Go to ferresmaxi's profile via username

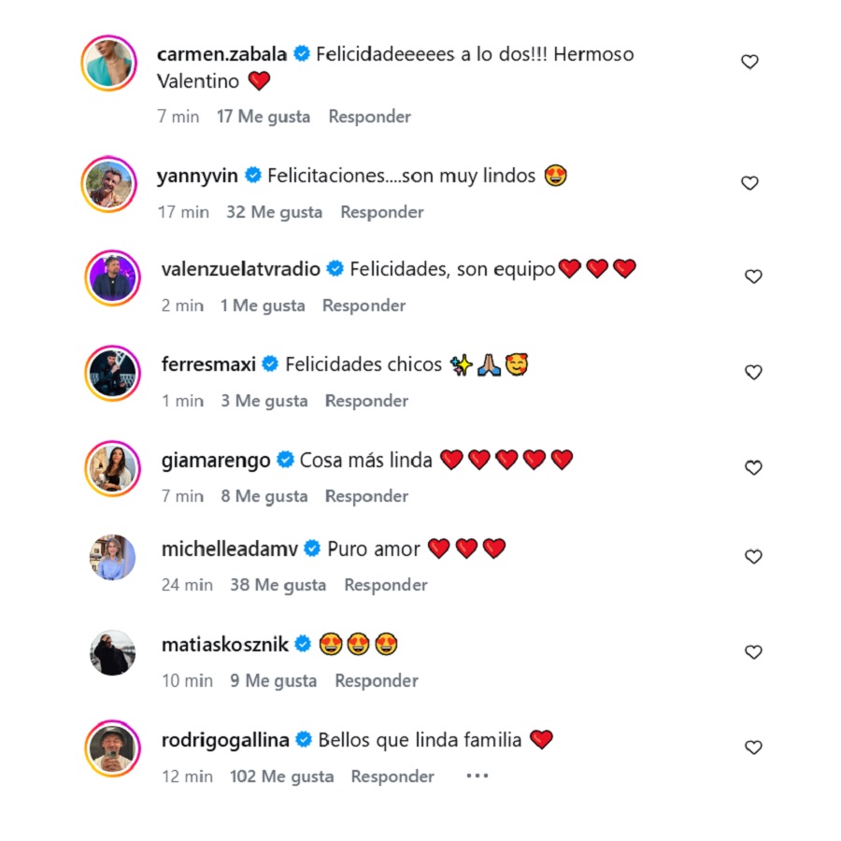pos(208,364)
